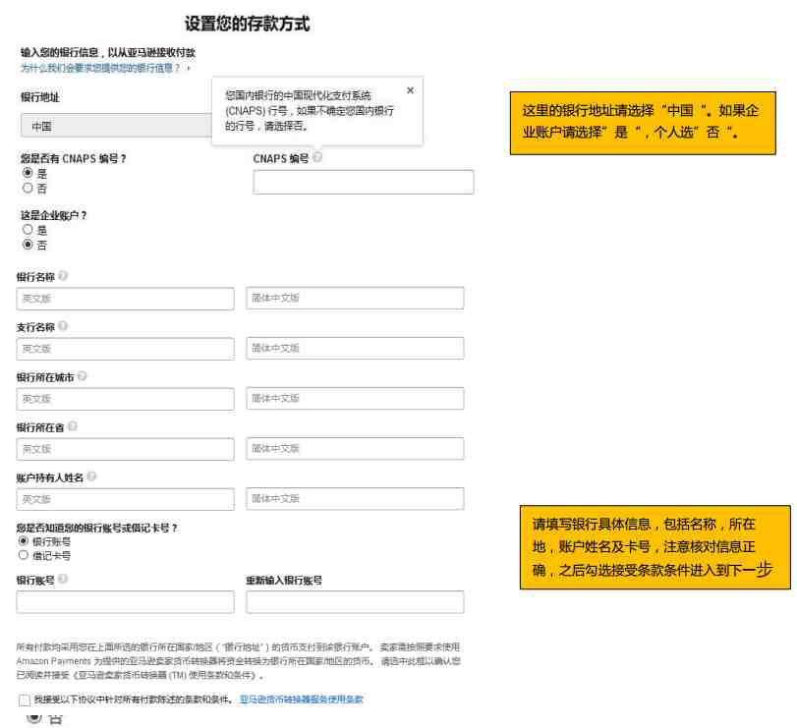Viewport: 797px width, 728px height.
Task: Click the 重新输入银行账号 input field
Action: tap(356, 602)
